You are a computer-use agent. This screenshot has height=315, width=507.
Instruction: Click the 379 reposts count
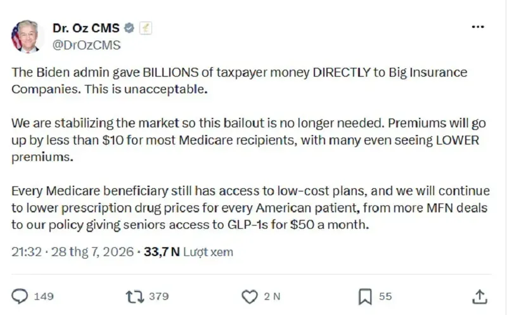coord(159,296)
